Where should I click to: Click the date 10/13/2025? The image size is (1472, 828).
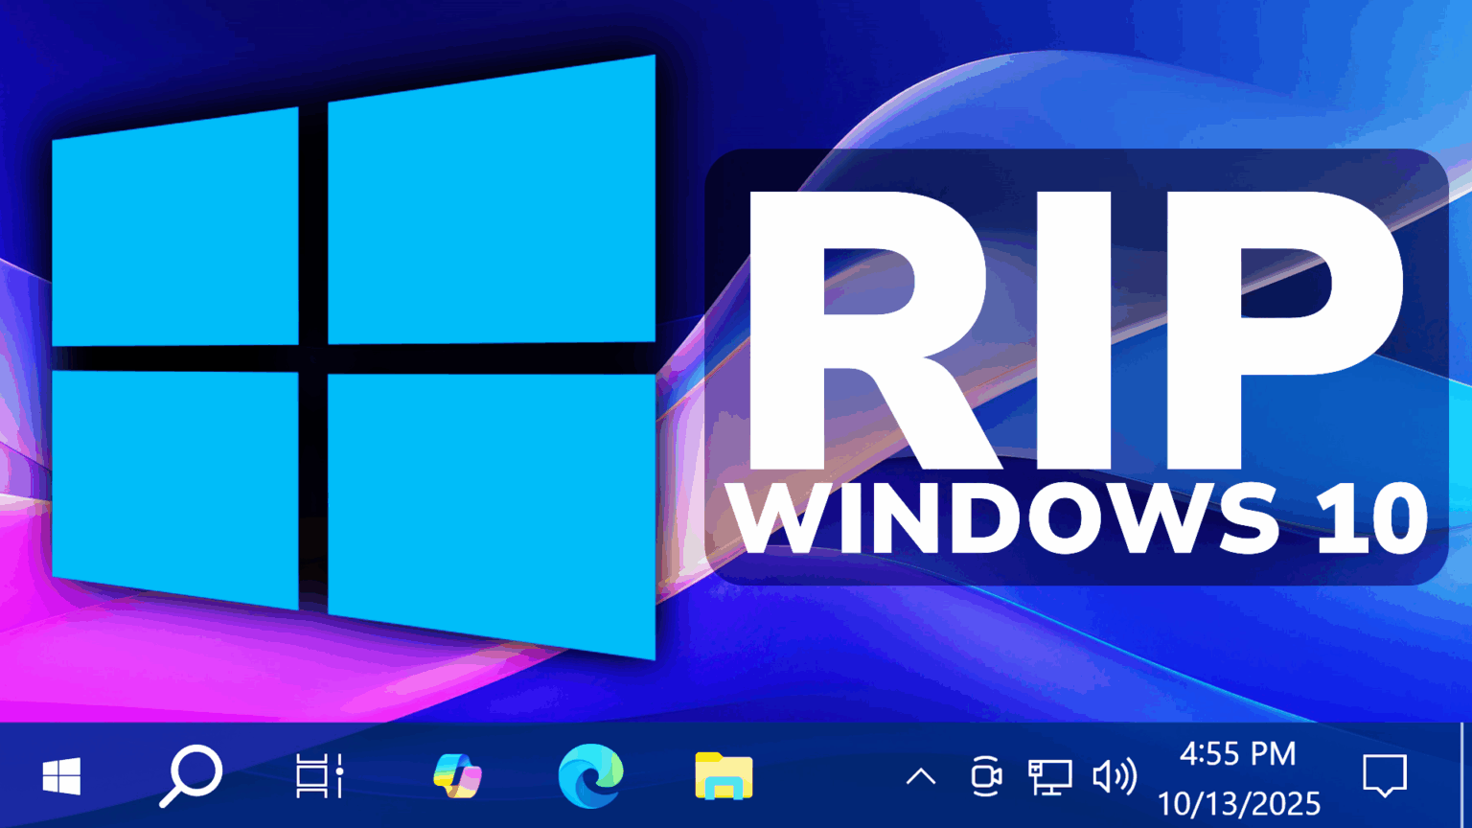(x=1239, y=803)
